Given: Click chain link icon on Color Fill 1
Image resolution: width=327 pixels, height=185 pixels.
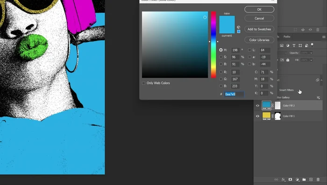Looking at the screenshot, I should click(x=272, y=116).
